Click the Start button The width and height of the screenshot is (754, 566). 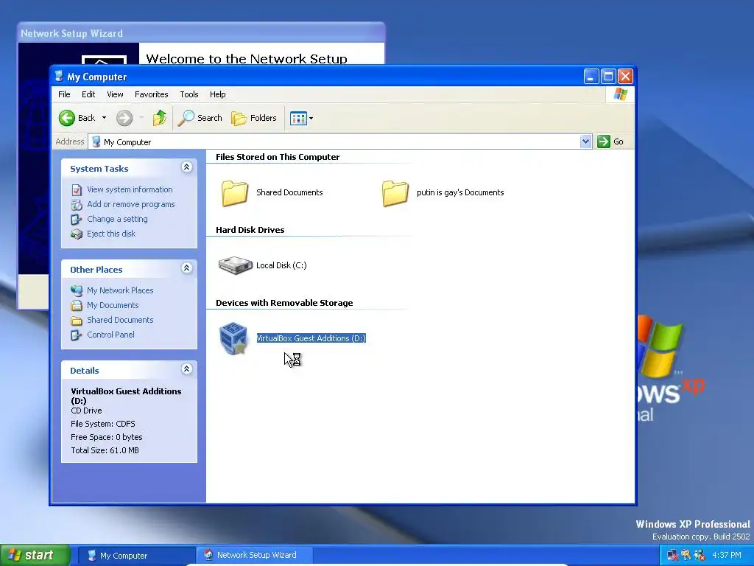click(x=35, y=555)
